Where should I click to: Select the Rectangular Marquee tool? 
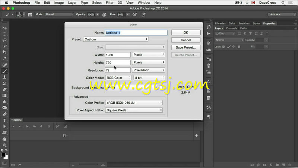[x=4, y=34]
